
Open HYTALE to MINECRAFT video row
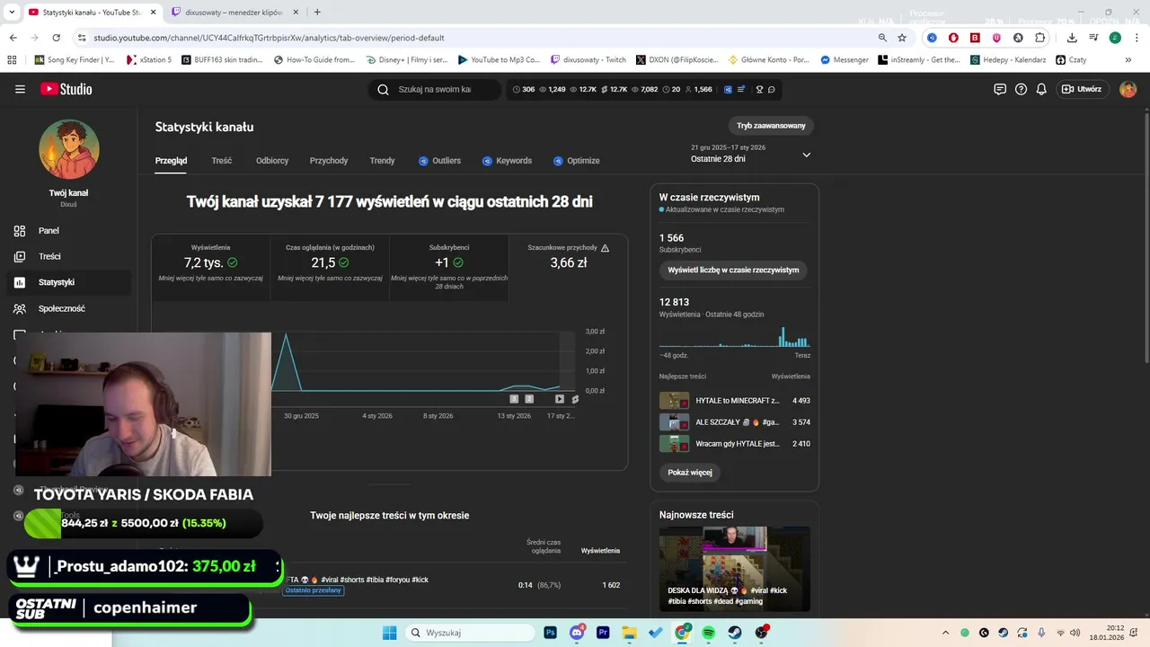coord(734,401)
